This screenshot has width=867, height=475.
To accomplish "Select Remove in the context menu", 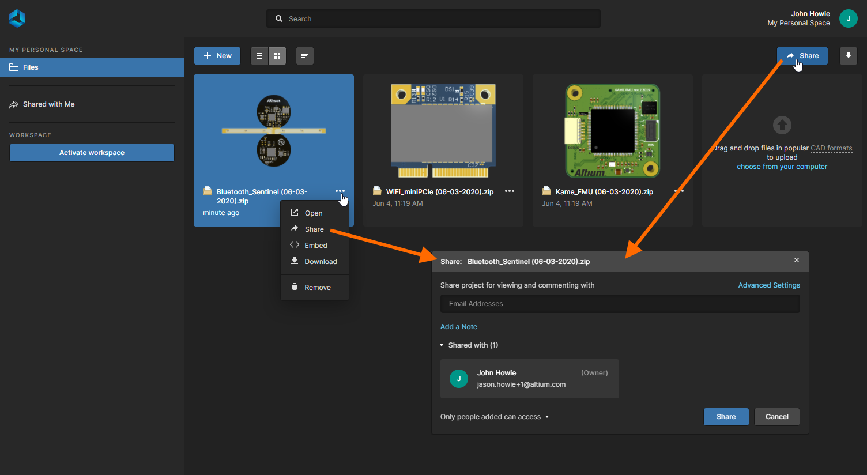I will pyautogui.click(x=317, y=288).
